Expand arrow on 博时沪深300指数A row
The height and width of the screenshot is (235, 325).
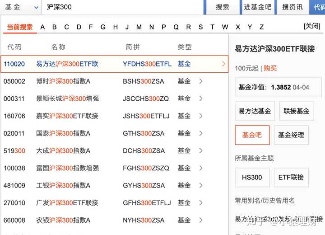tap(200, 81)
